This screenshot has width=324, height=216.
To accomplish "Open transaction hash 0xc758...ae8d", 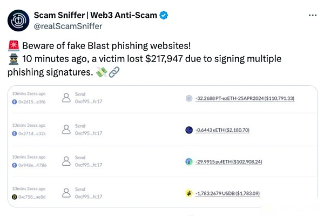I will pyautogui.click(x=33, y=196).
